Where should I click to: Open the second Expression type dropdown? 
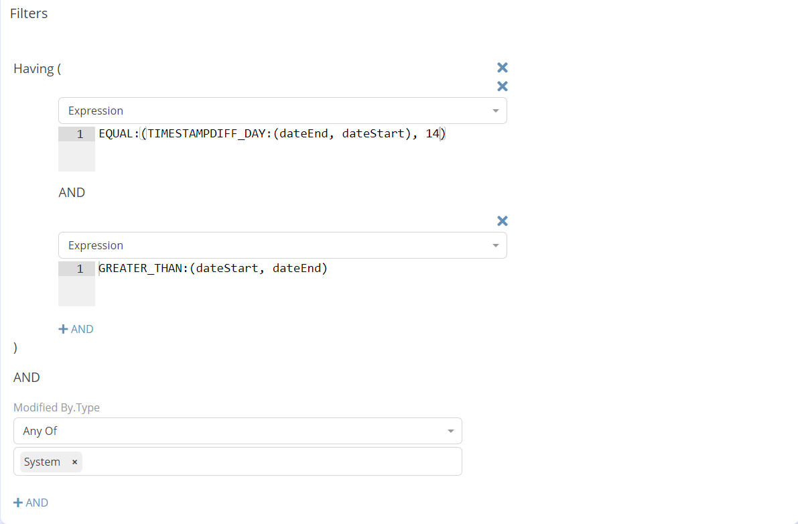click(x=282, y=245)
